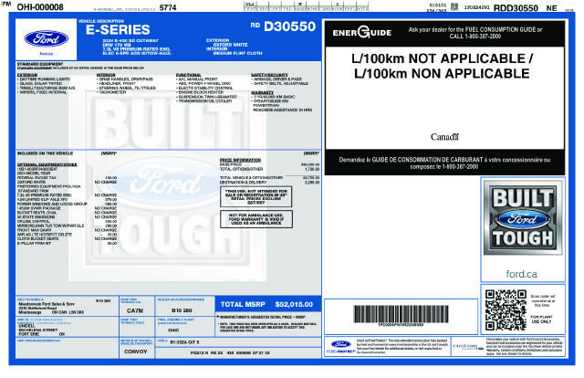Click the not intended for US sale notice
Viewport: 584px width, 378px height.
click(x=256, y=196)
